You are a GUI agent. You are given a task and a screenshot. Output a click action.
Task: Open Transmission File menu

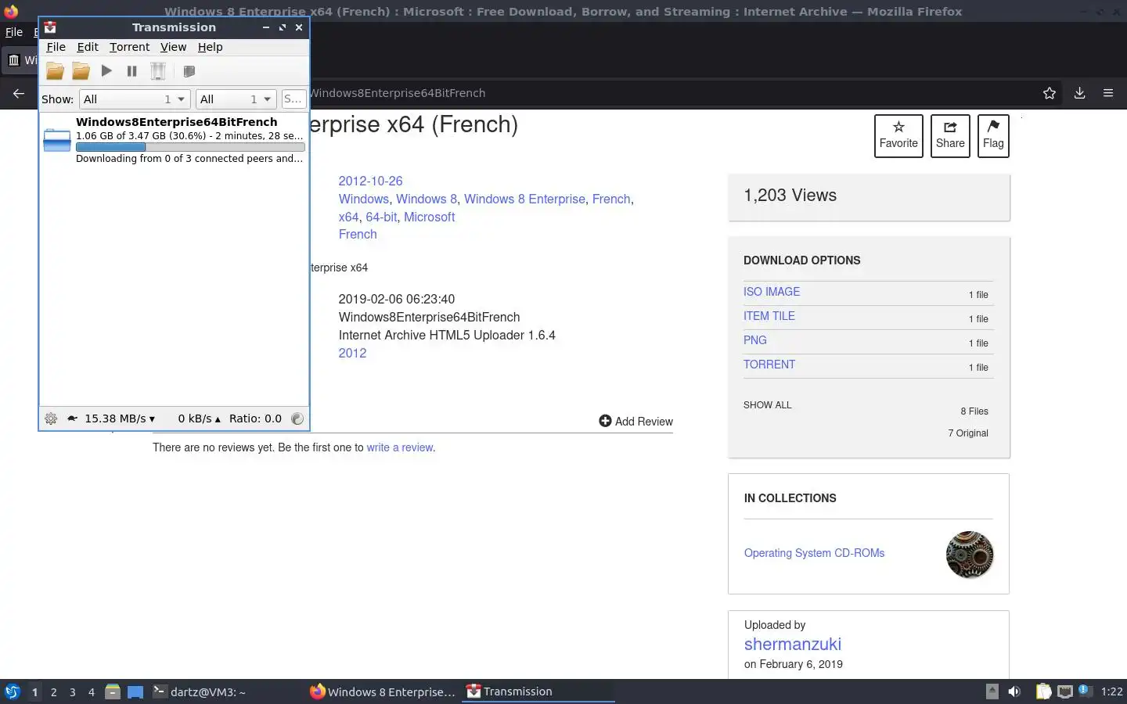pyautogui.click(x=56, y=47)
